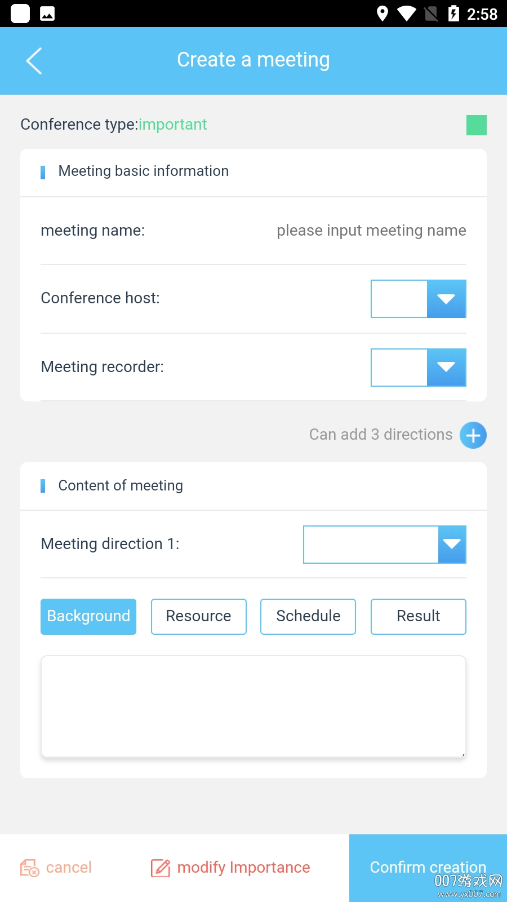Tap the battery icon in status bar

tap(453, 14)
